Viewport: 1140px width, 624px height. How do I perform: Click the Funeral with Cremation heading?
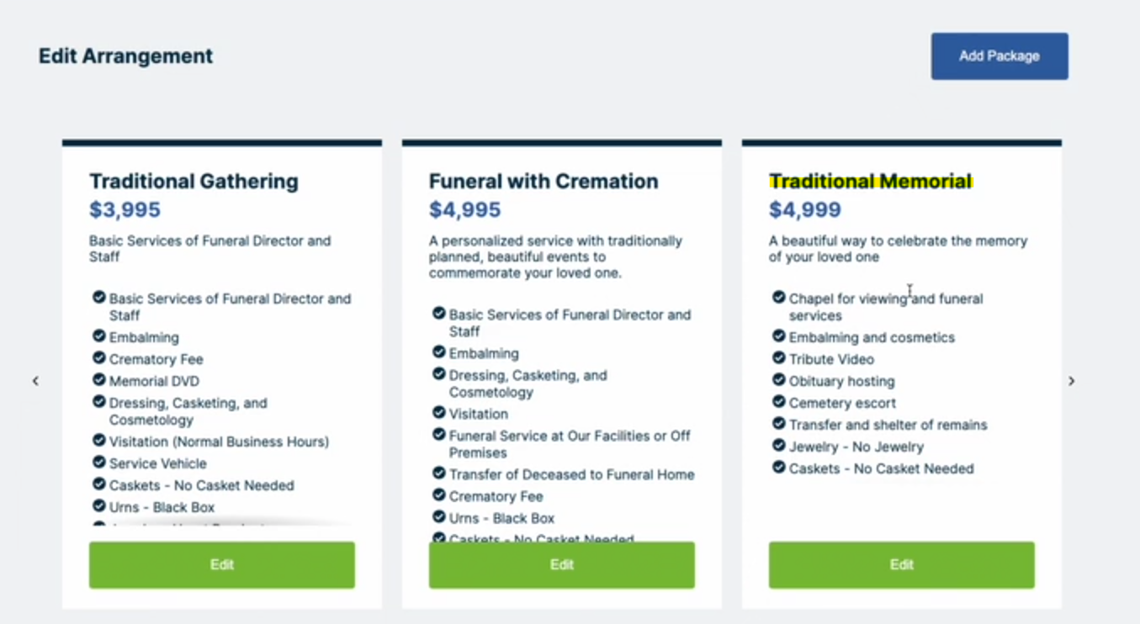543,182
